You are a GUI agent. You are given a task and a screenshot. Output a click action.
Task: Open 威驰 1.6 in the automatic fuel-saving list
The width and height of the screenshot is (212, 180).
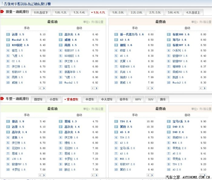point(71,40)
